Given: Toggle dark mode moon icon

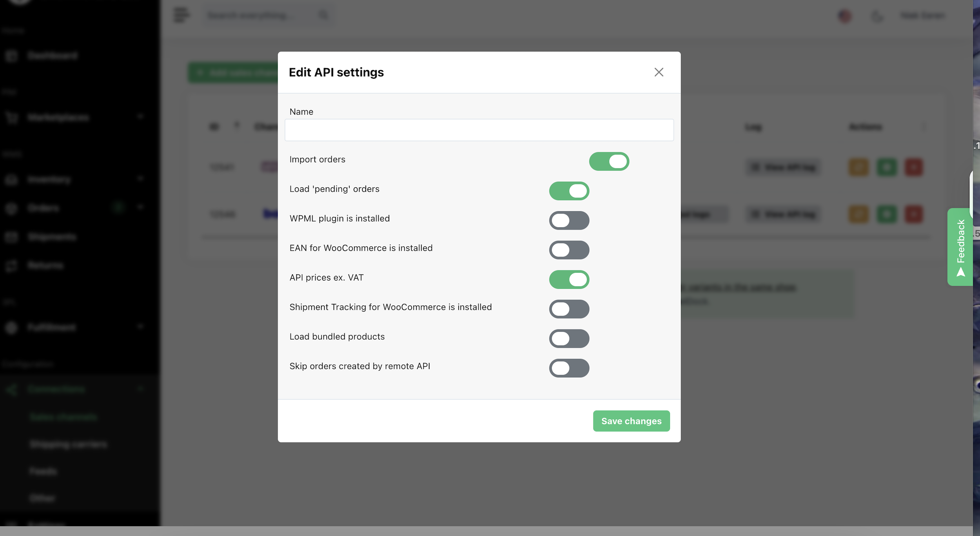Looking at the screenshot, I should [x=877, y=16].
